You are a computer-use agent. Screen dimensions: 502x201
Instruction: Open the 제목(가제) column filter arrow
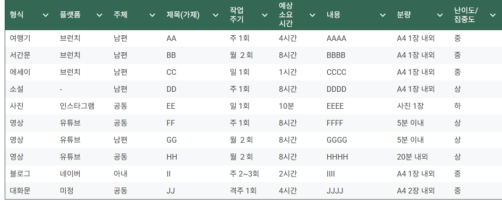tap(215, 15)
